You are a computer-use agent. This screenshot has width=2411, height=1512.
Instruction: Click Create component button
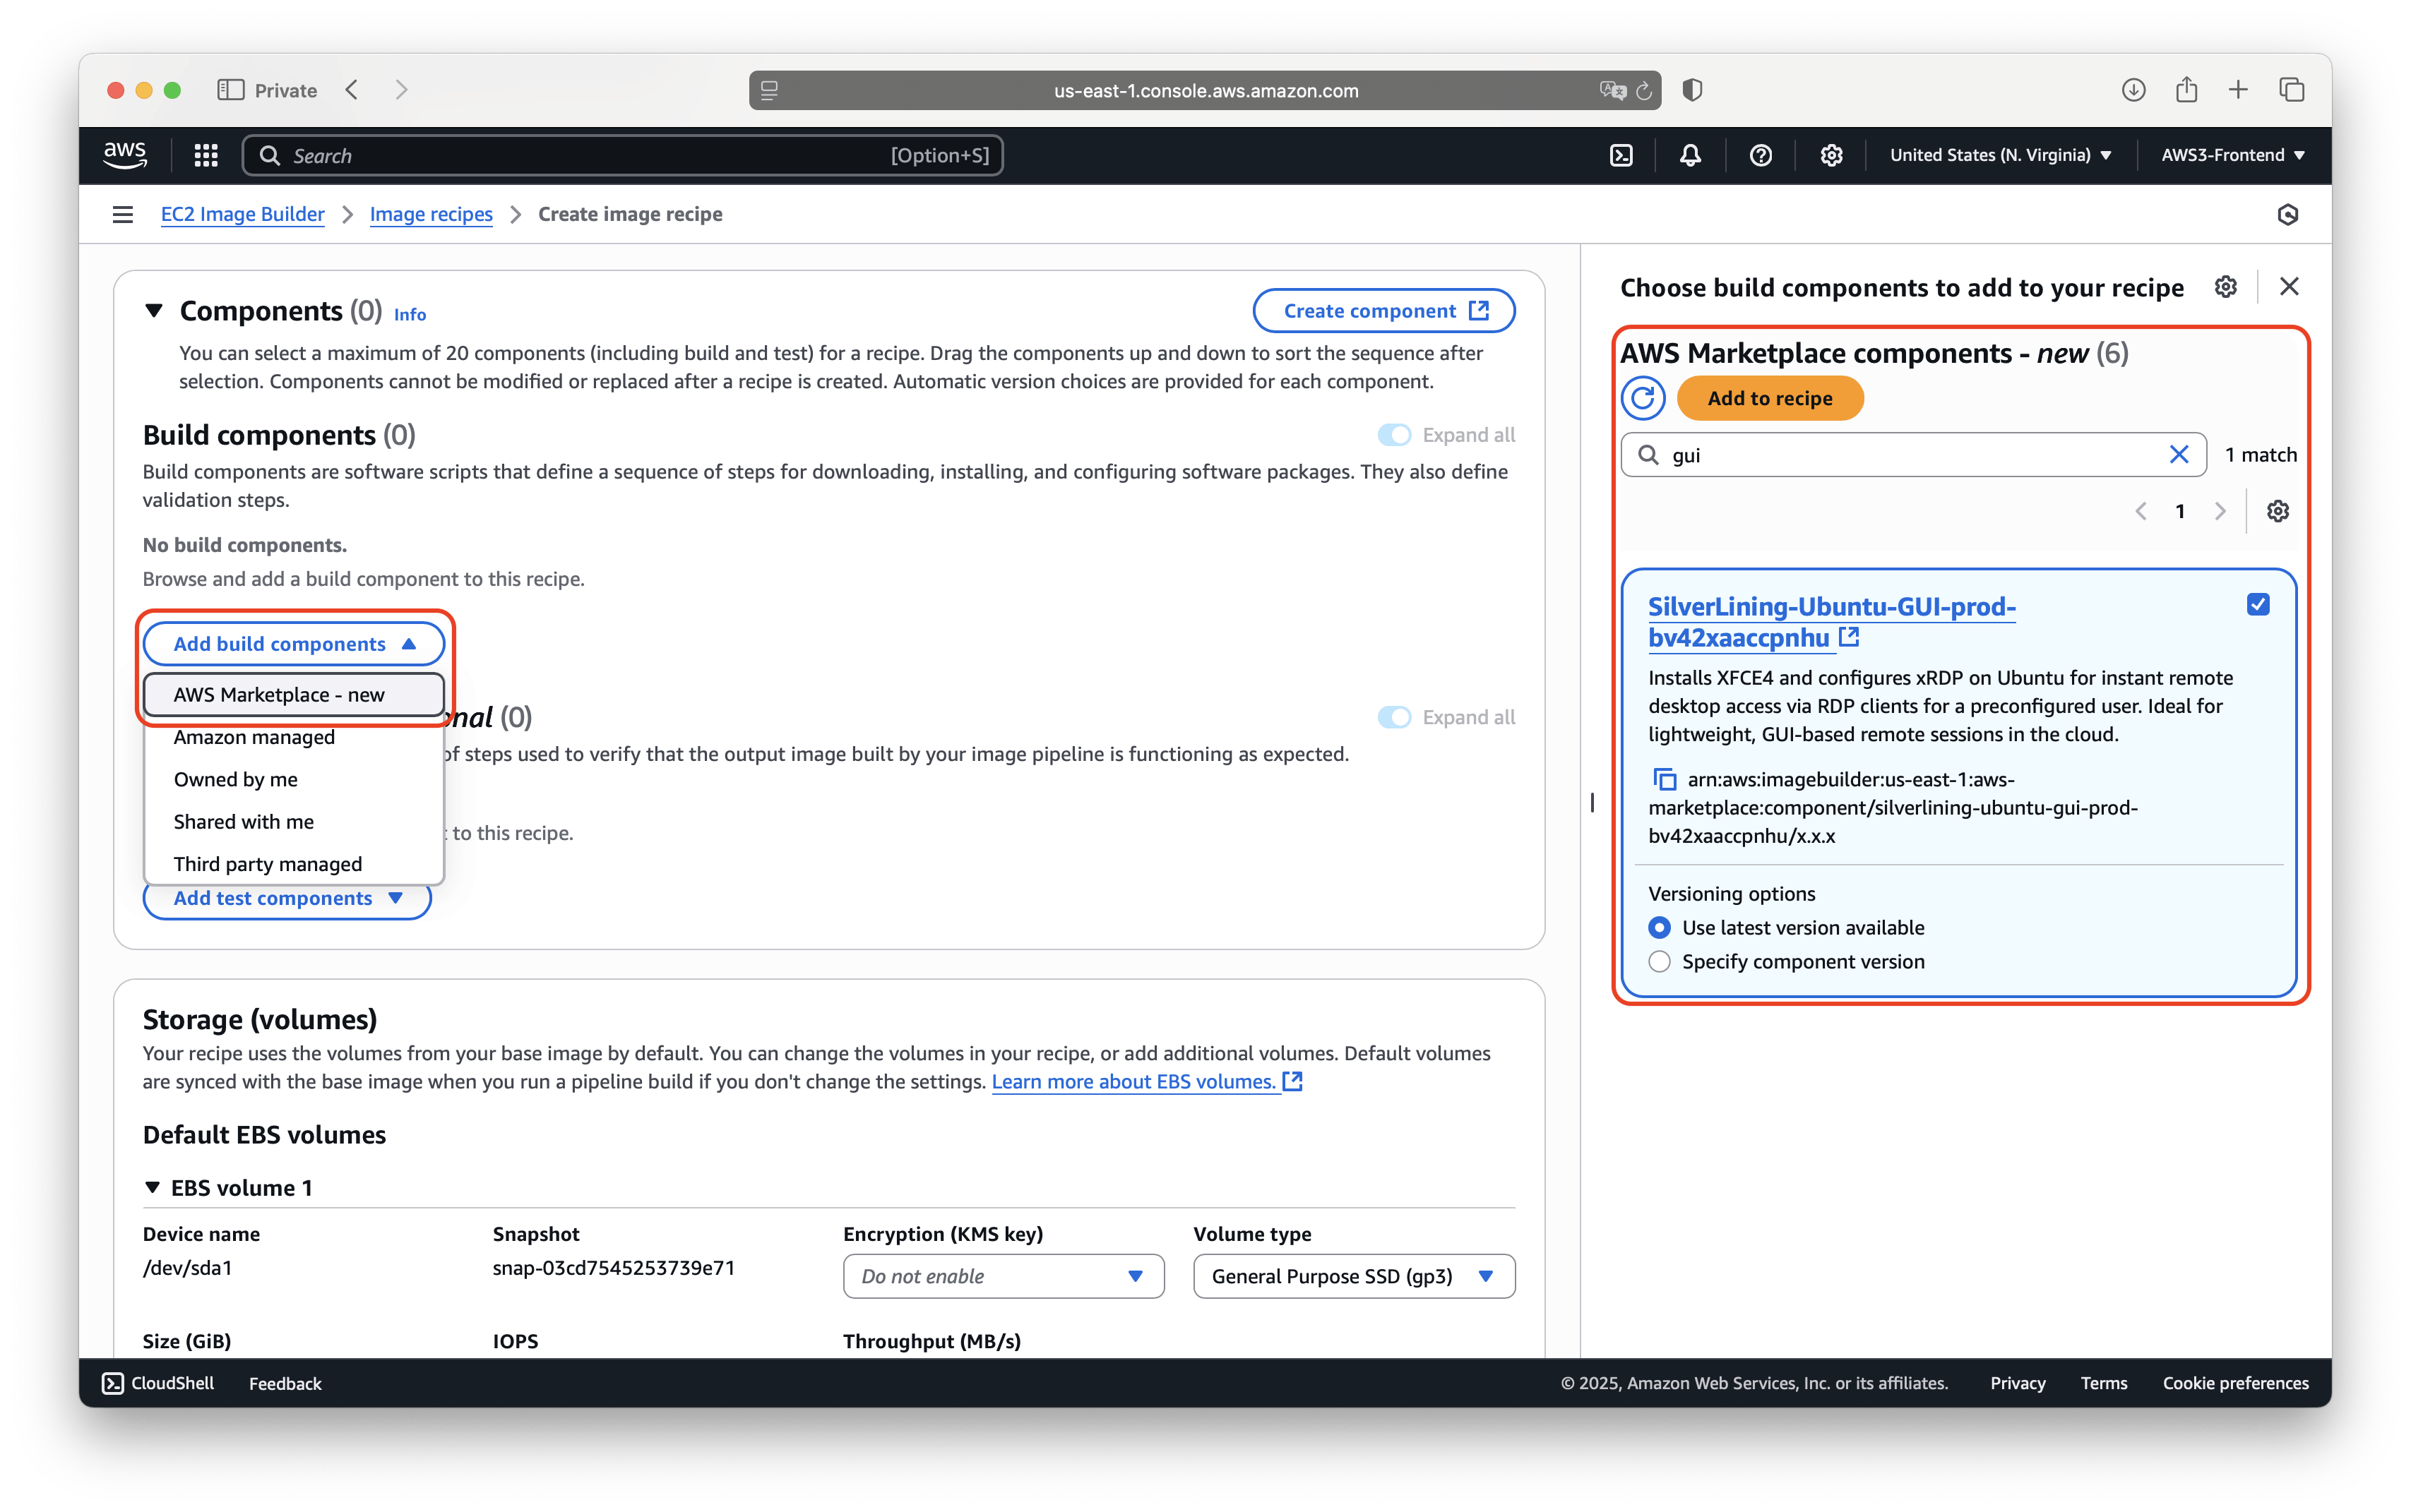[x=1383, y=311]
